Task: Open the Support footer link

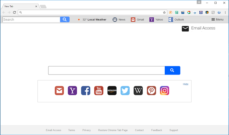Action: (174, 130)
